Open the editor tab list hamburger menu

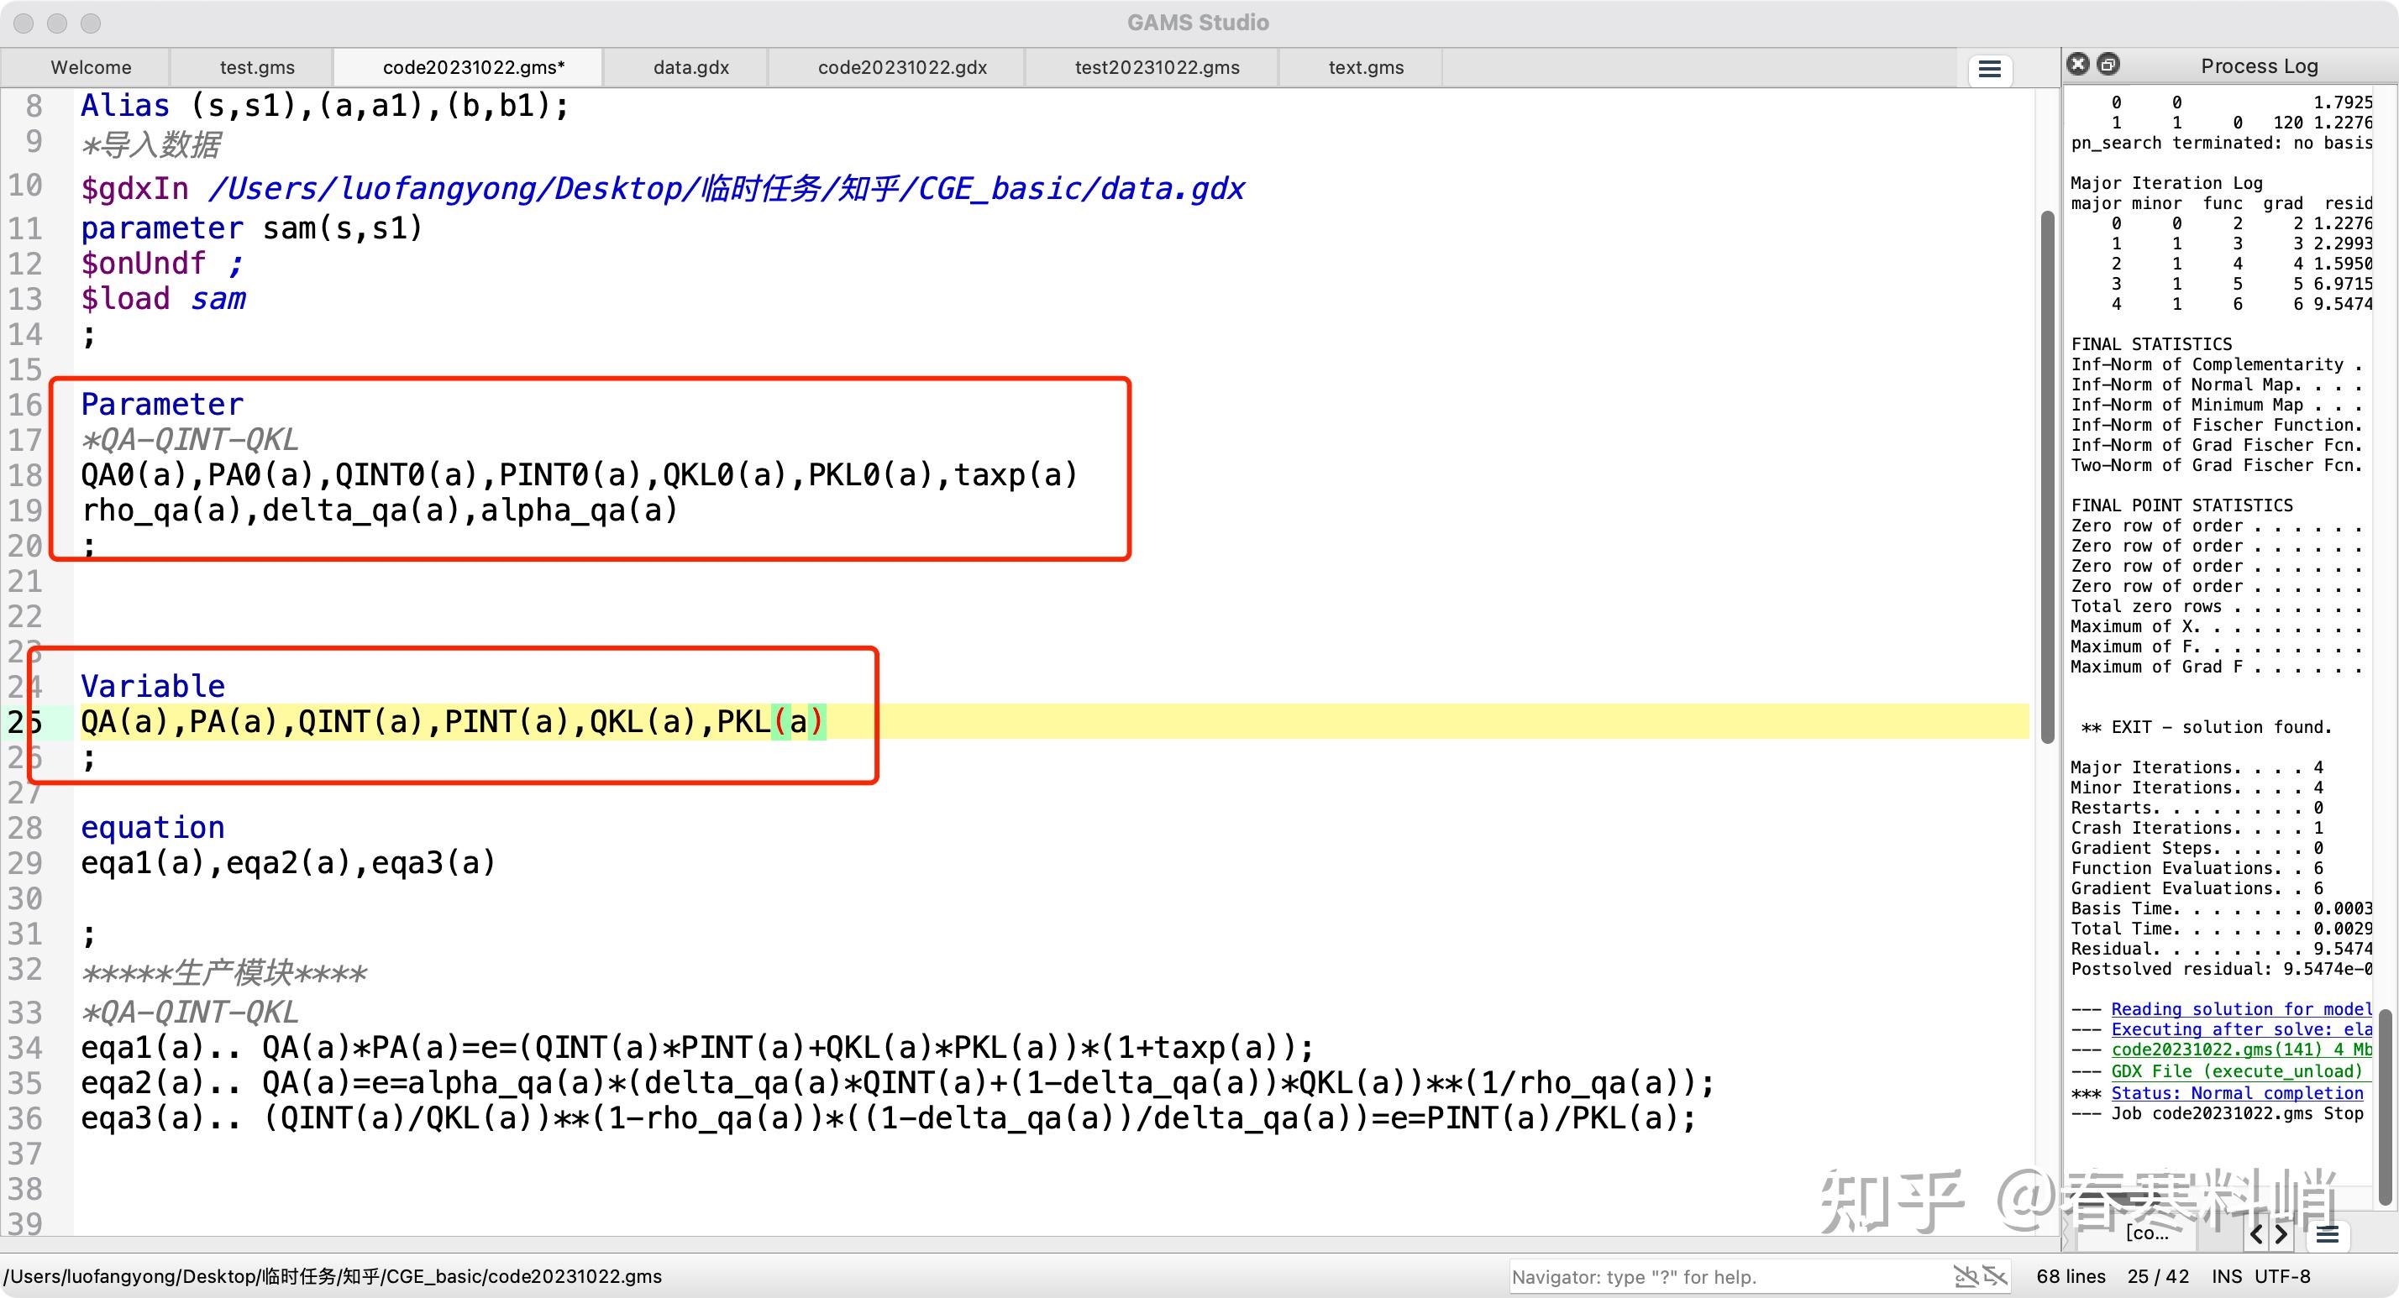coord(1989,70)
